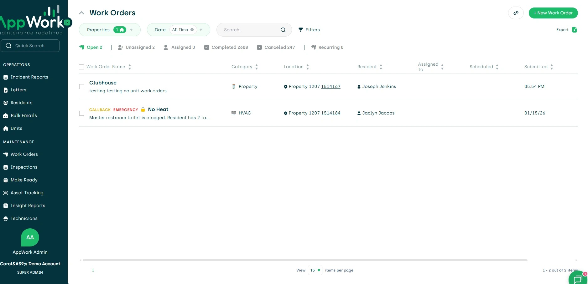Sort by Resident column
588x284 pixels.
click(x=381, y=67)
